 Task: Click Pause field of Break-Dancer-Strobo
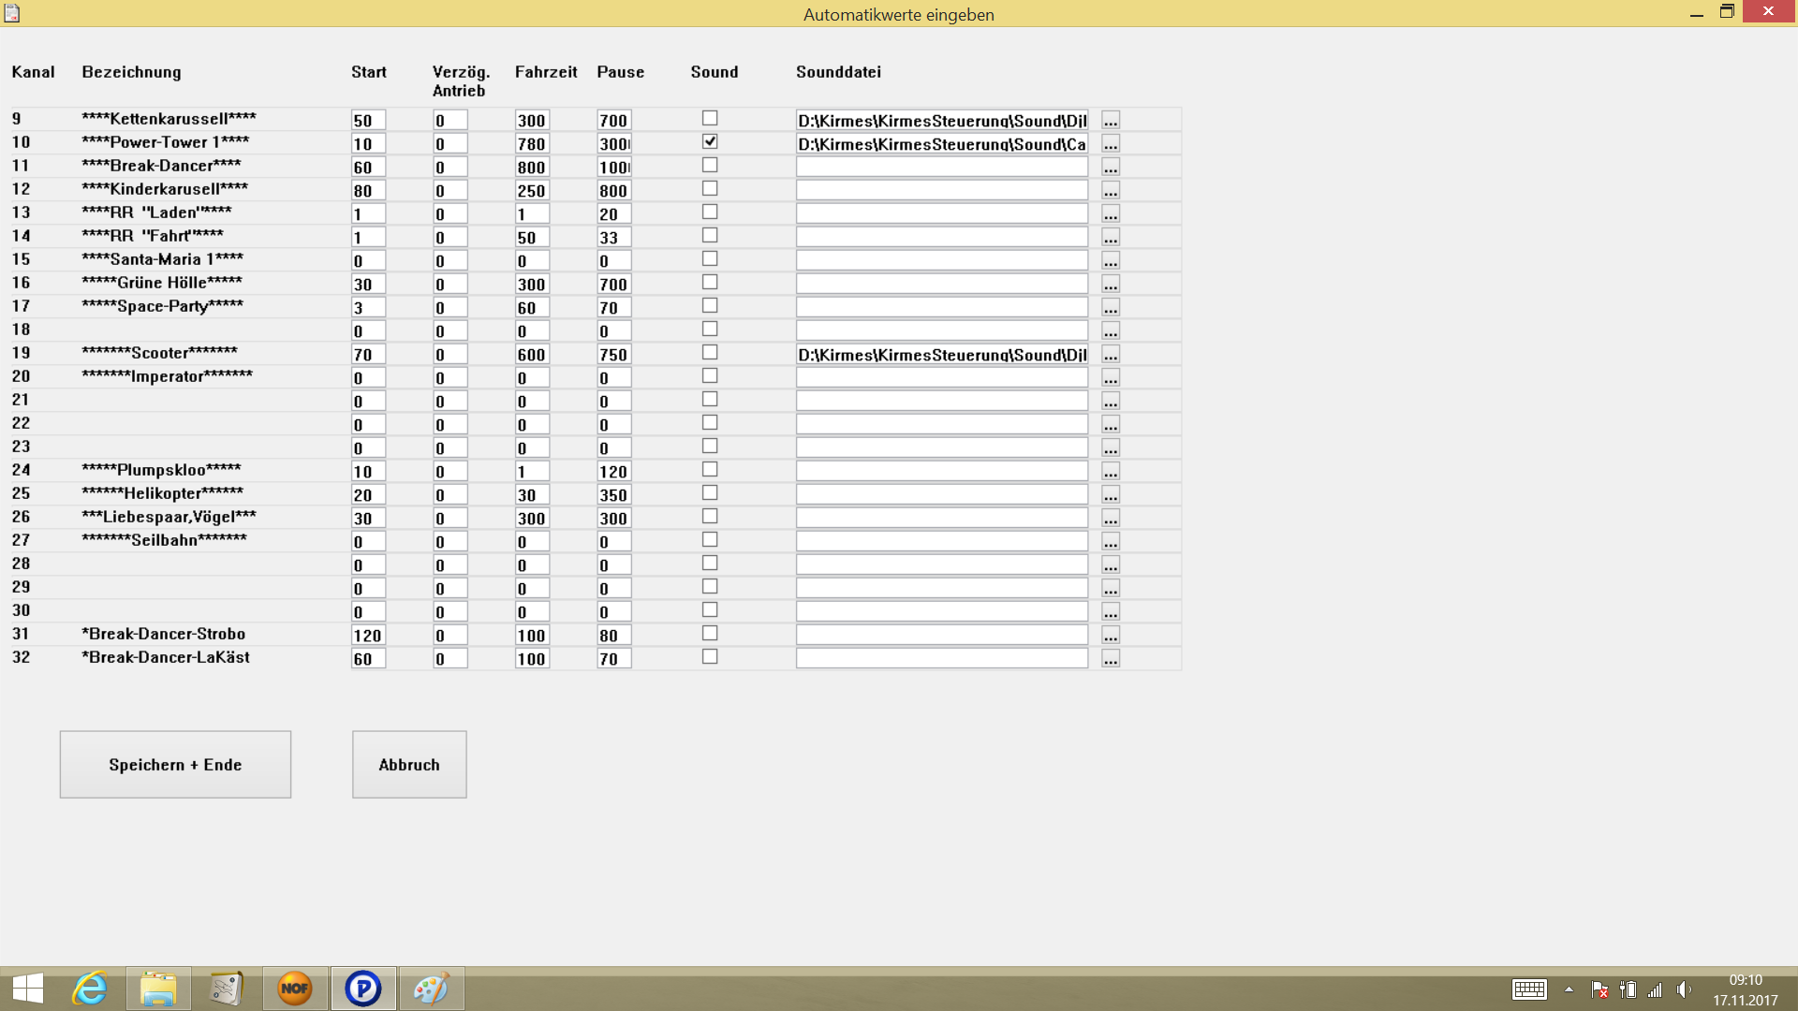(x=613, y=636)
